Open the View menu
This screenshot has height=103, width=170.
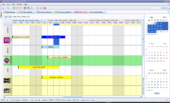click(x=8, y=4)
